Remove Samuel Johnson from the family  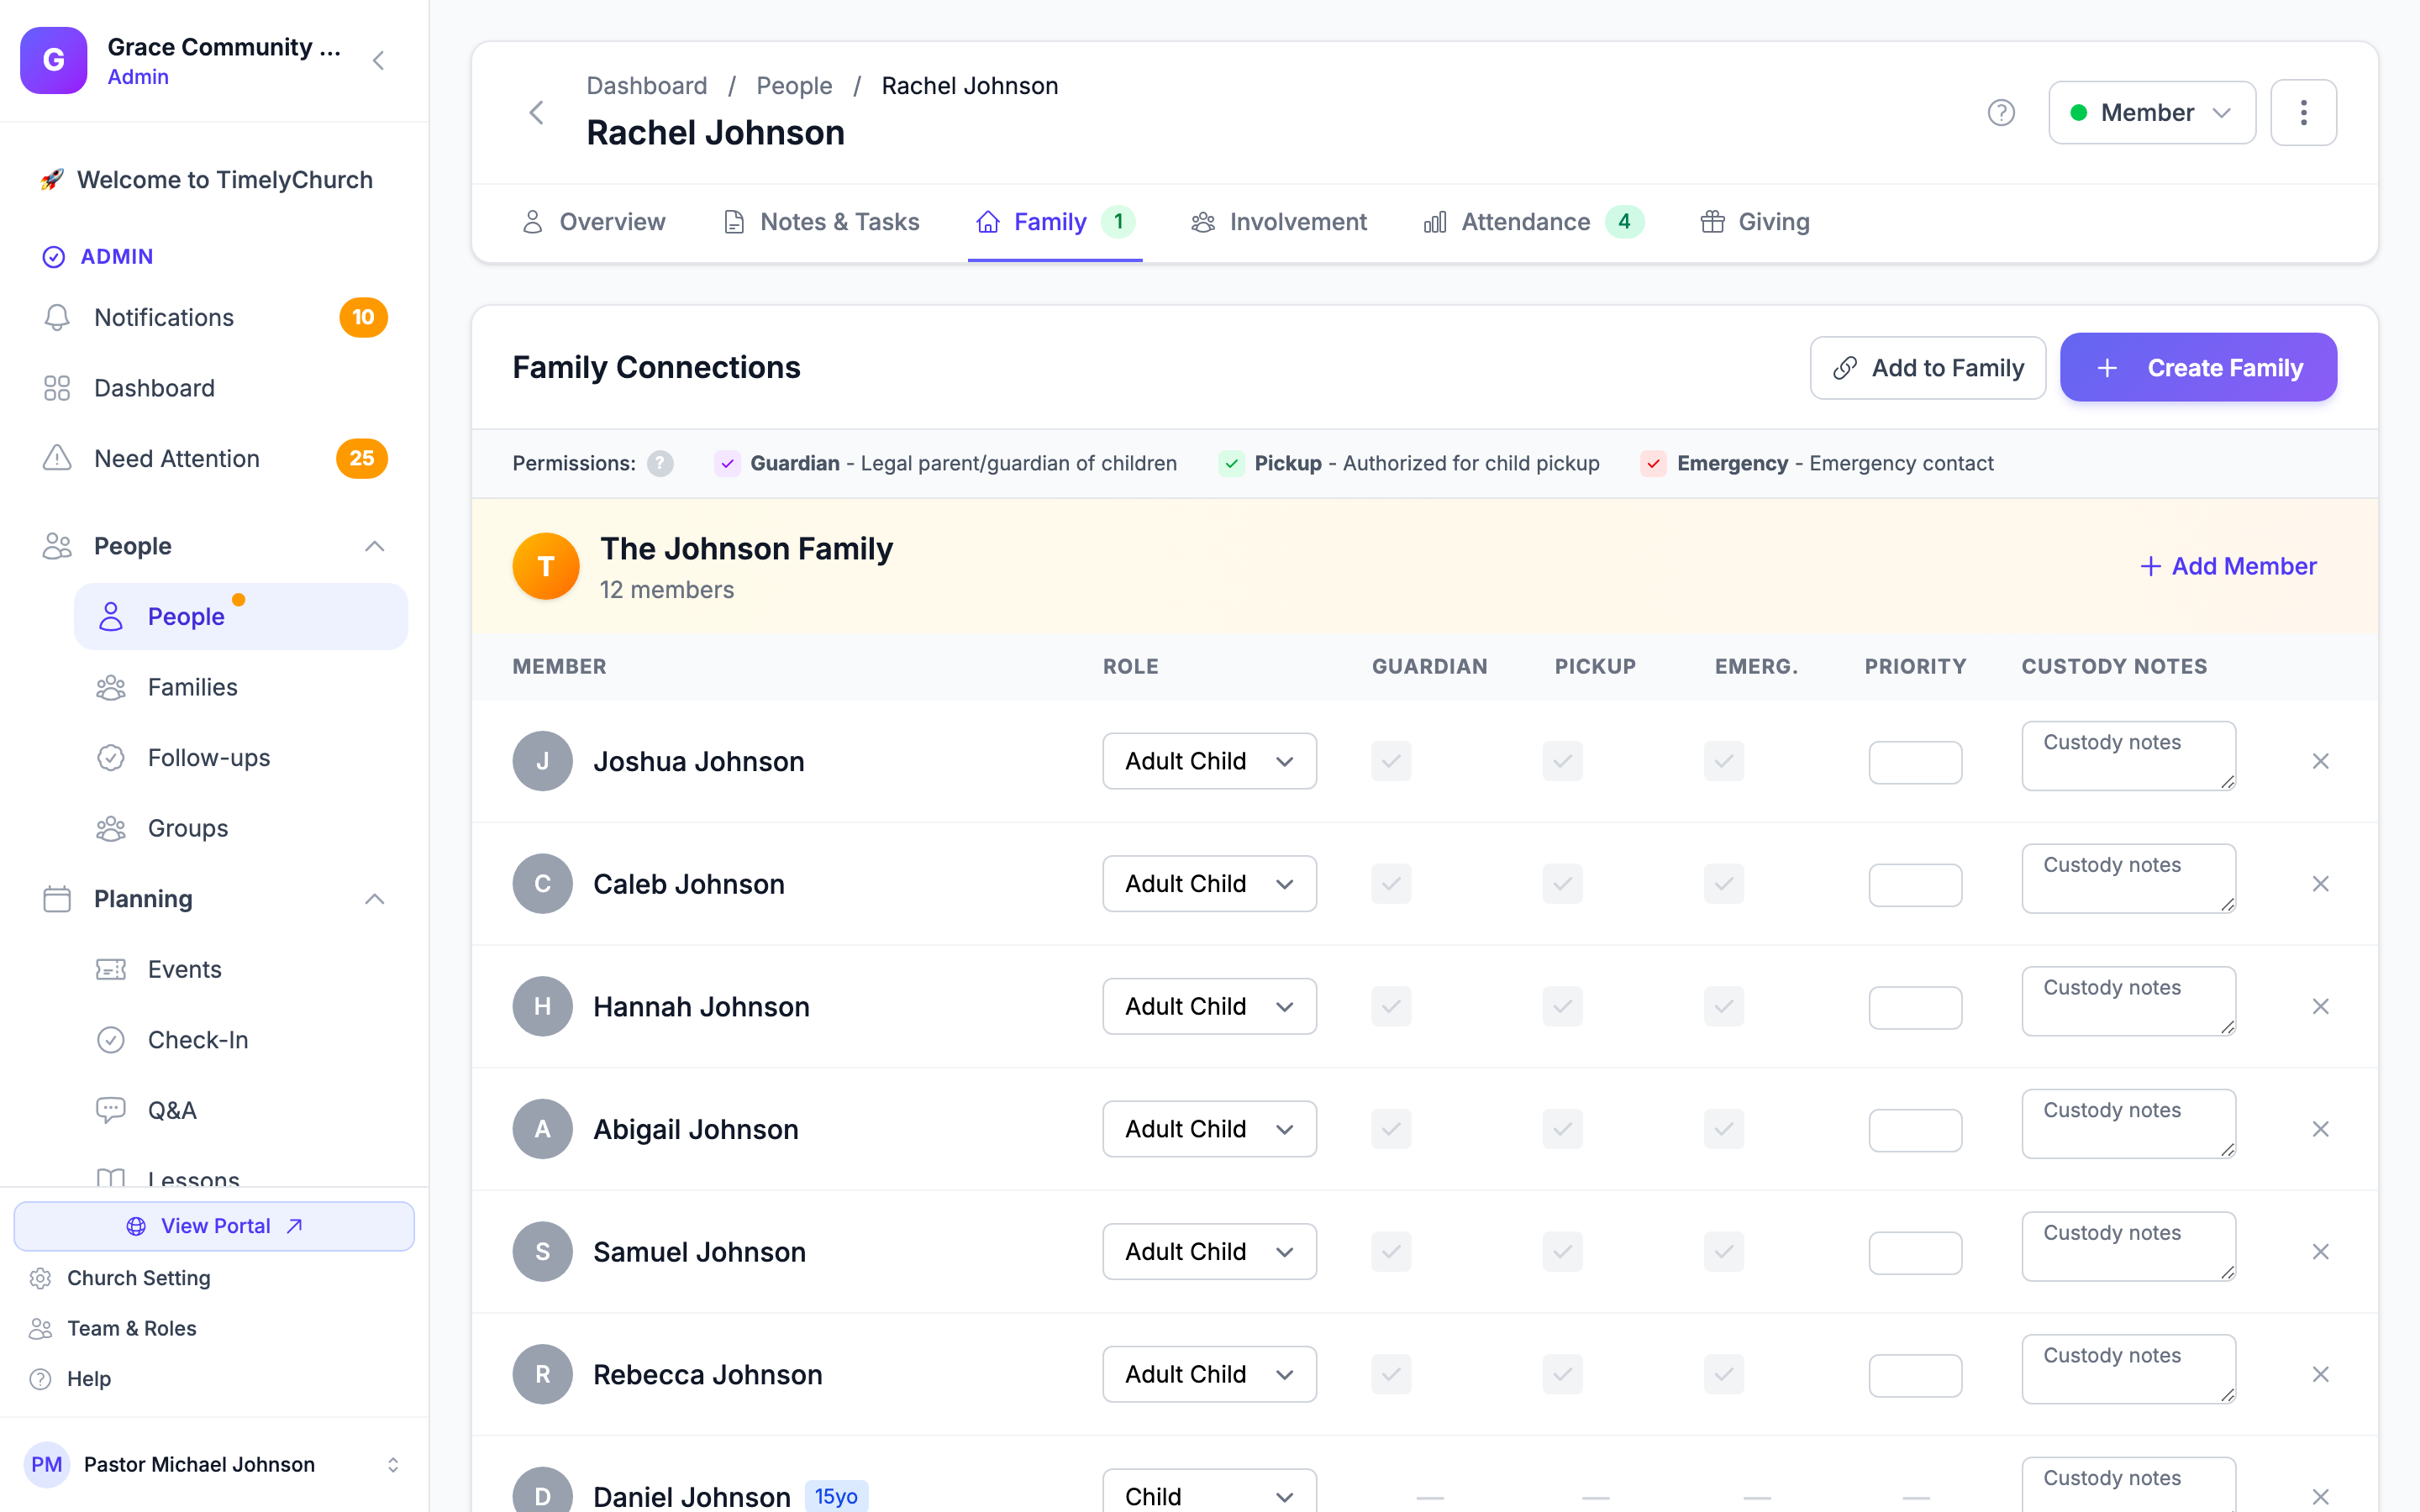pos(2320,1252)
